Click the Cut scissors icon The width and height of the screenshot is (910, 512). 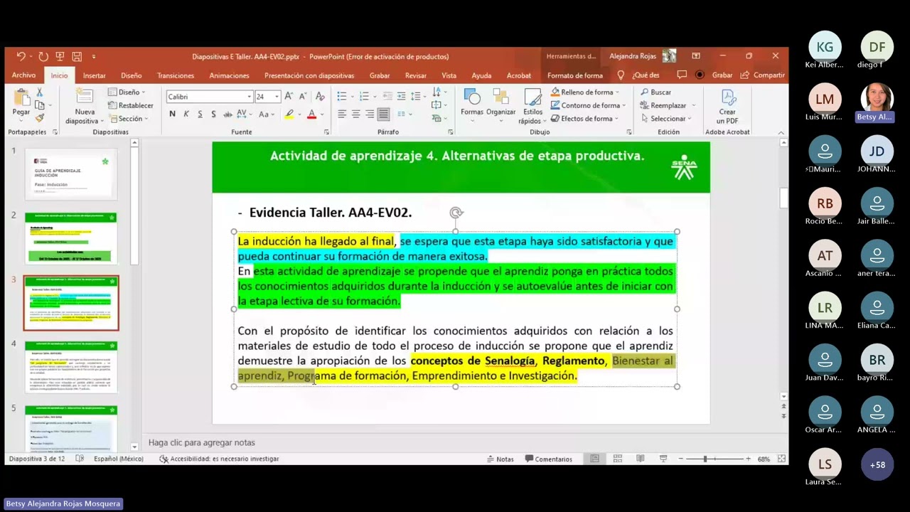39,92
